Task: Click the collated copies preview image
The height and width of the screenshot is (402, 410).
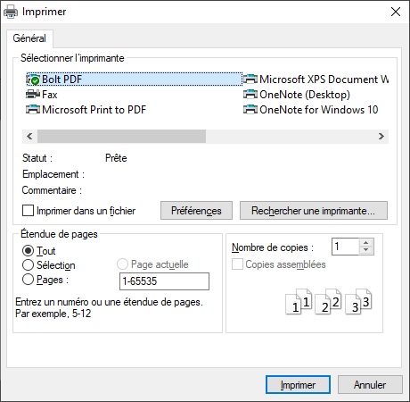Action: click(x=329, y=301)
